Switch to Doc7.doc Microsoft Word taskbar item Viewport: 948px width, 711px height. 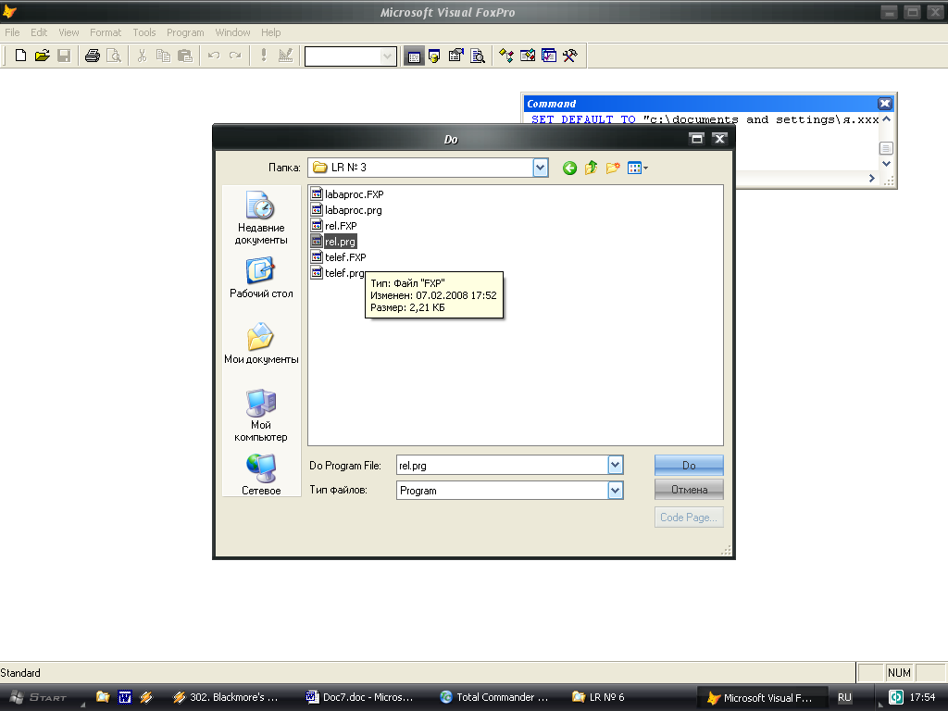360,697
